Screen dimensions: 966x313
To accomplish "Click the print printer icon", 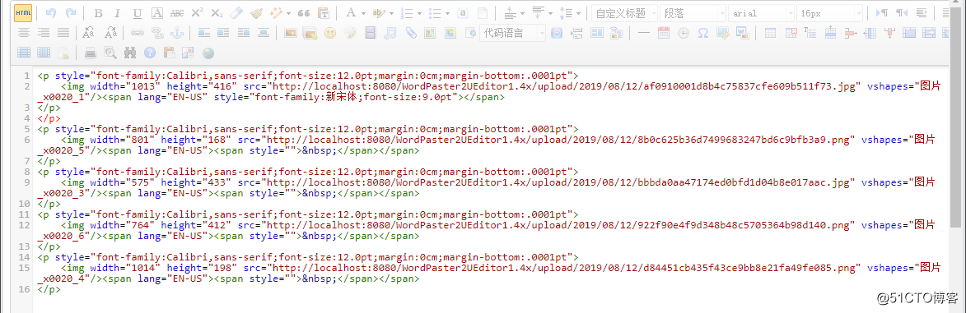I will (90, 53).
